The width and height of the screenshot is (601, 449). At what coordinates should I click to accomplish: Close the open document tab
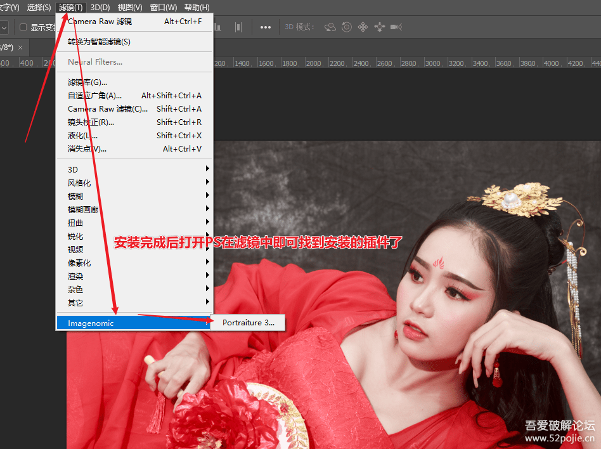coord(20,48)
